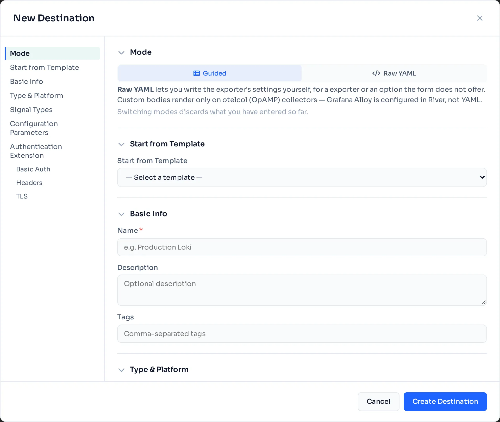Jump to Configuration Parameters in sidebar
The image size is (500, 422).
pos(52,128)
